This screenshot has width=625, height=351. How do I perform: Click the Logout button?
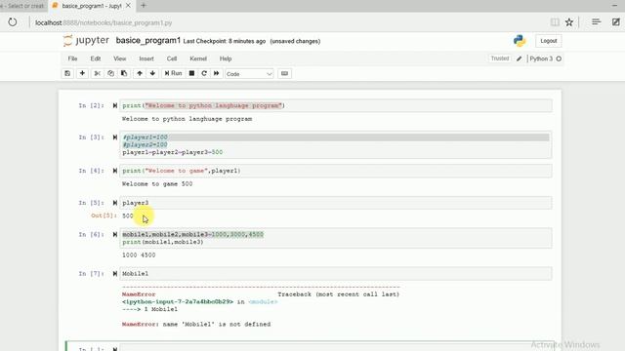(x=549, y=41)
